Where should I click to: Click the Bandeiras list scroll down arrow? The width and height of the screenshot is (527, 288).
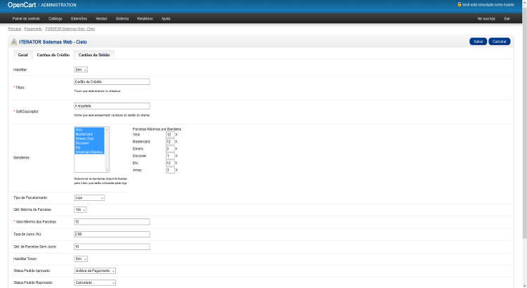(108, 170)
